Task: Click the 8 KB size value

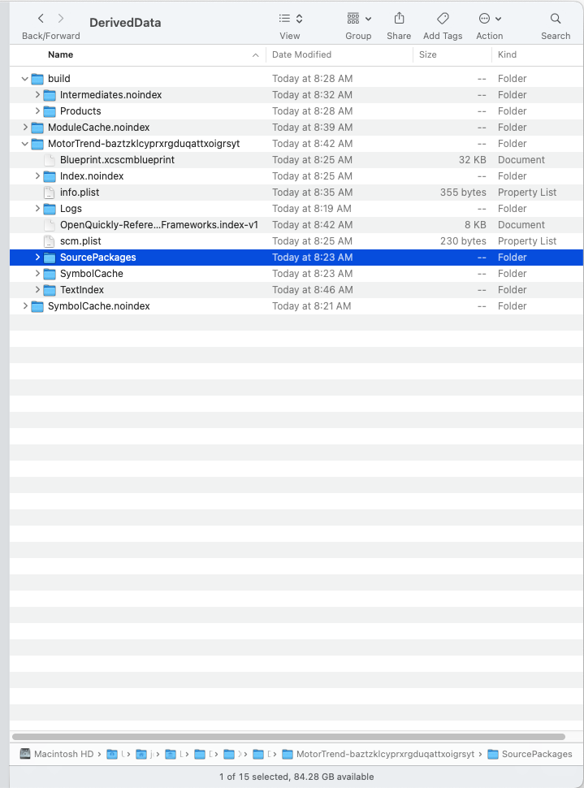Action: [475, 225]
